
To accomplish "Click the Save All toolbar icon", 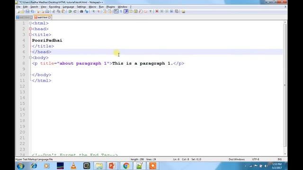I will point(33,11).
